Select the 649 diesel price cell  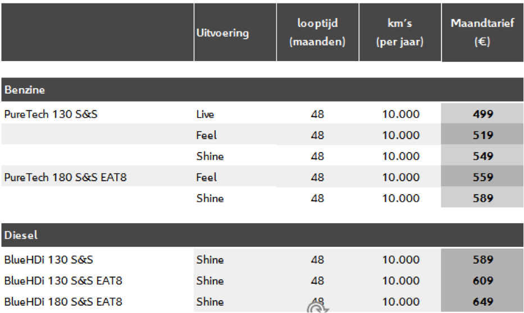coord(482,301)
